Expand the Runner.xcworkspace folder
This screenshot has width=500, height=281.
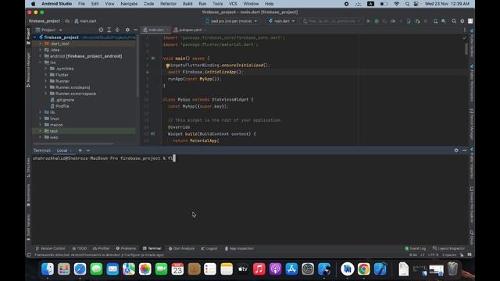pyautogui.click(x=46, y=94)
